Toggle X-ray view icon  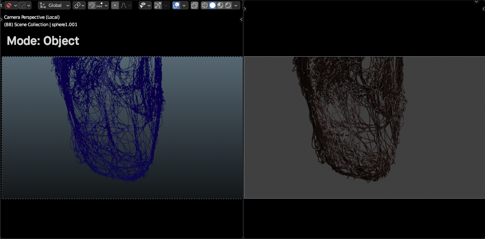point(195,5)
